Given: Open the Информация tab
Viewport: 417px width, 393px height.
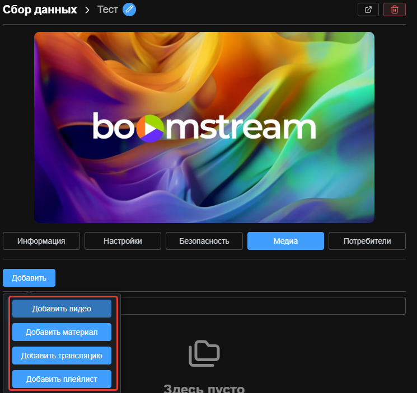Looking at the screenshot, I should [41, 241].
